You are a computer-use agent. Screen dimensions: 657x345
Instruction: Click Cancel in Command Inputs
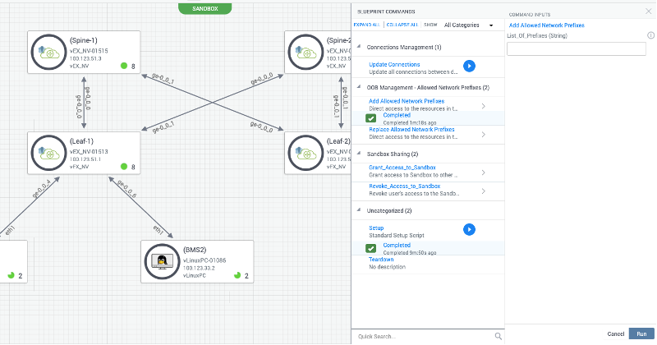(x=616, y=333)
